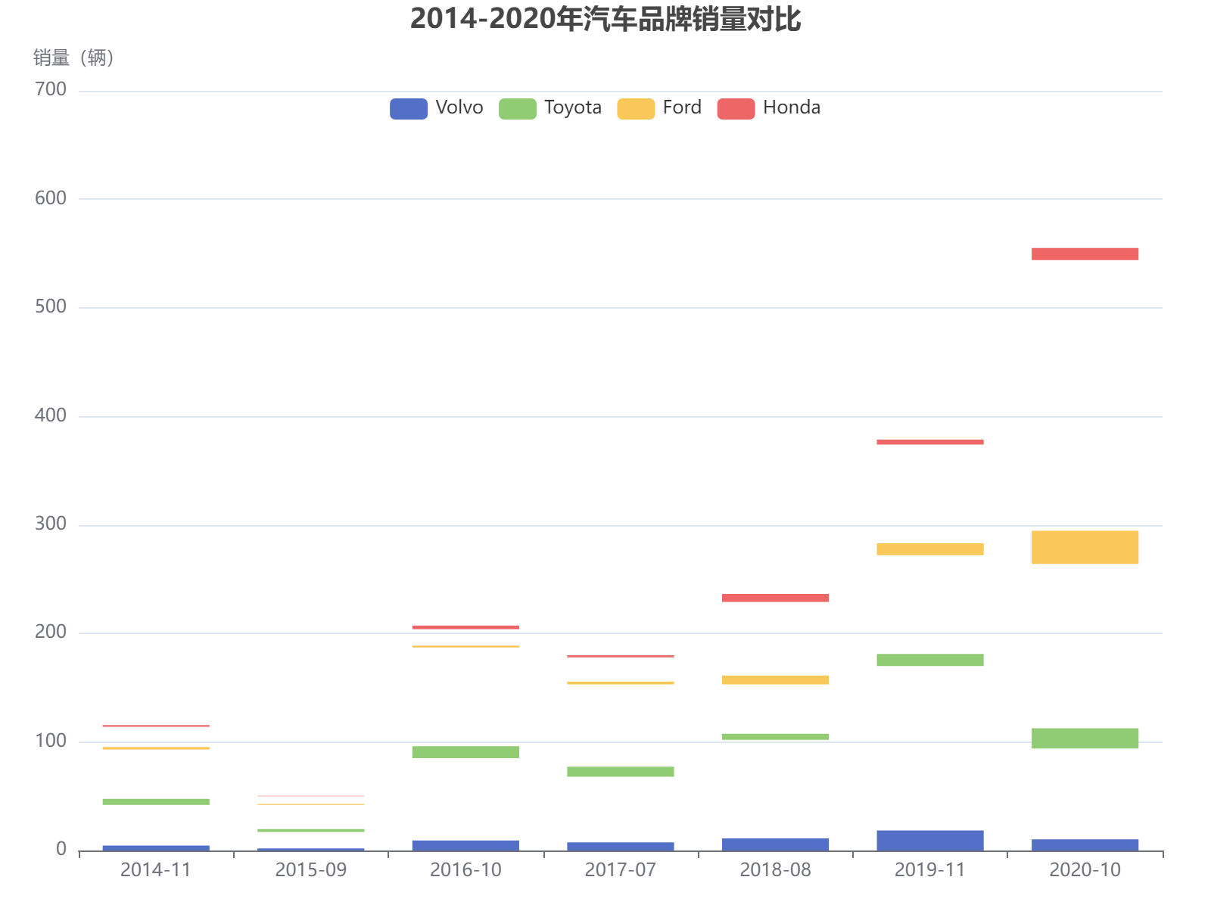The height and width of the screenshot is (908, 1211).
Task: Click the 2014-11 axis label
Action: (x=154, y=870)
